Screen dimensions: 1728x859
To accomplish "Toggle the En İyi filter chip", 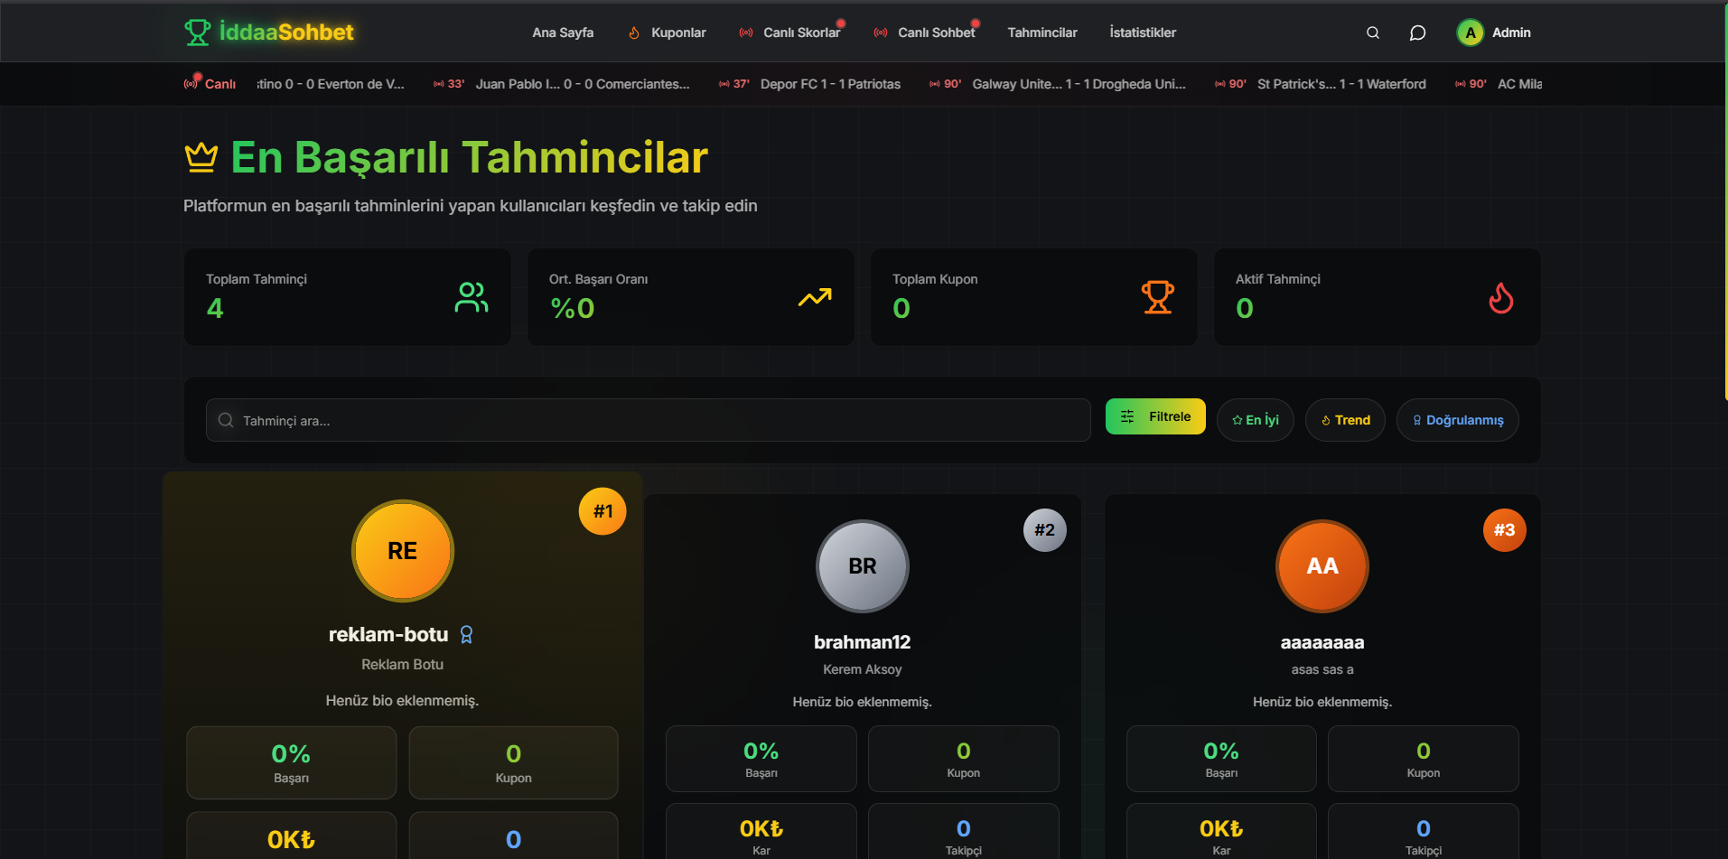I will 1255,420.
